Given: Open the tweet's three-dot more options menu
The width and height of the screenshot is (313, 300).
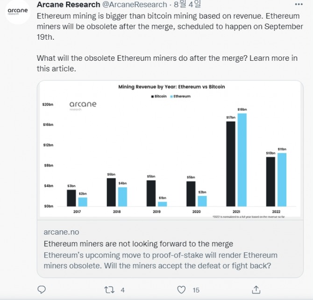Looking at the screenshot, I should point(299,4).
